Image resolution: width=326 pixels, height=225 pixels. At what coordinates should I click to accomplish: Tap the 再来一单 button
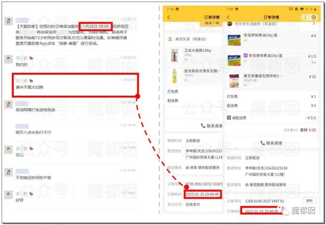[x=211, y=23]
